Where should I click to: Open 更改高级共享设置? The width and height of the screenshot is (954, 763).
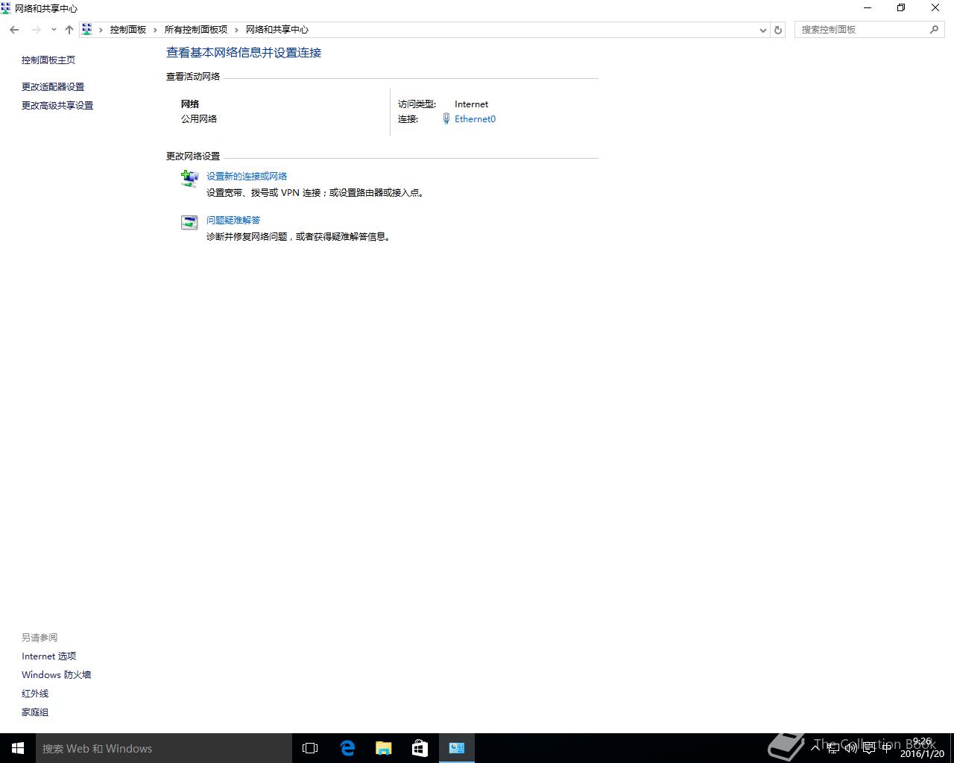click(57, 106)
